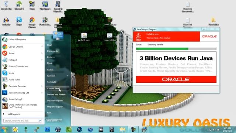
Task: Select the minecraft.bat file on desktop
Action: pos(110,37)
